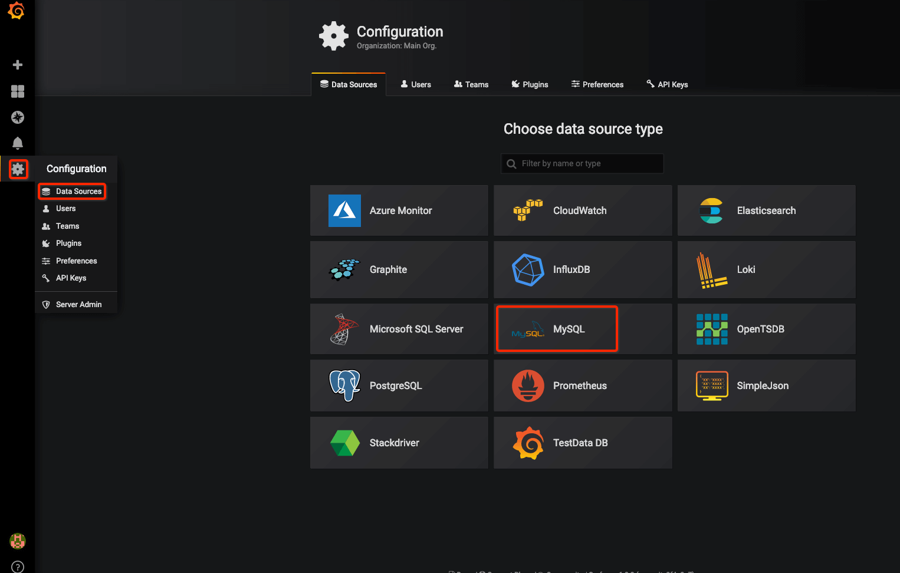Select Data Sources in Configuration menu

coord(72,192)
